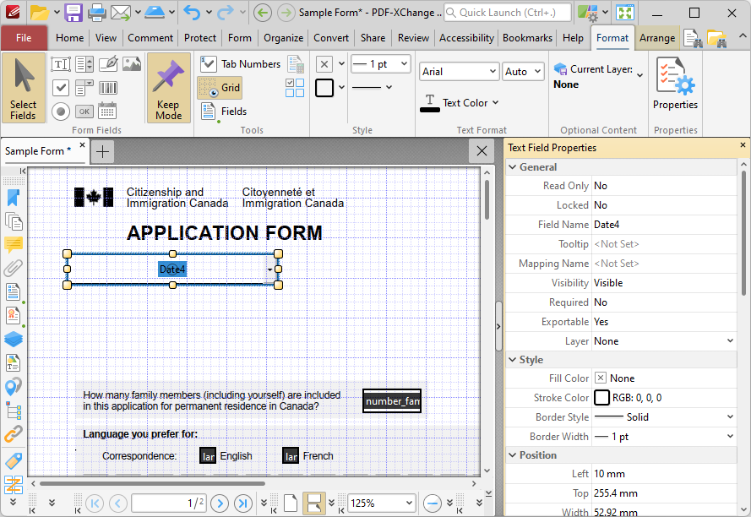Switch to the Comment tab

point(150,38)
